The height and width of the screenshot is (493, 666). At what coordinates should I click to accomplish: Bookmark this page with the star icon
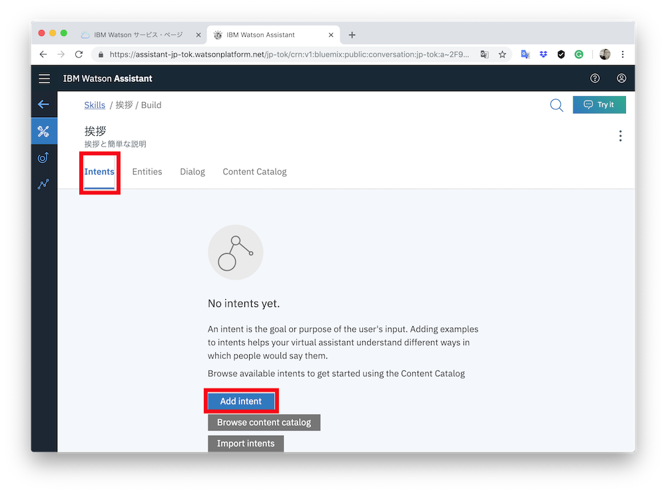[x=502, y=55]
